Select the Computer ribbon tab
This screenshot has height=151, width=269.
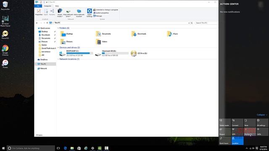(x=47, y=6)
